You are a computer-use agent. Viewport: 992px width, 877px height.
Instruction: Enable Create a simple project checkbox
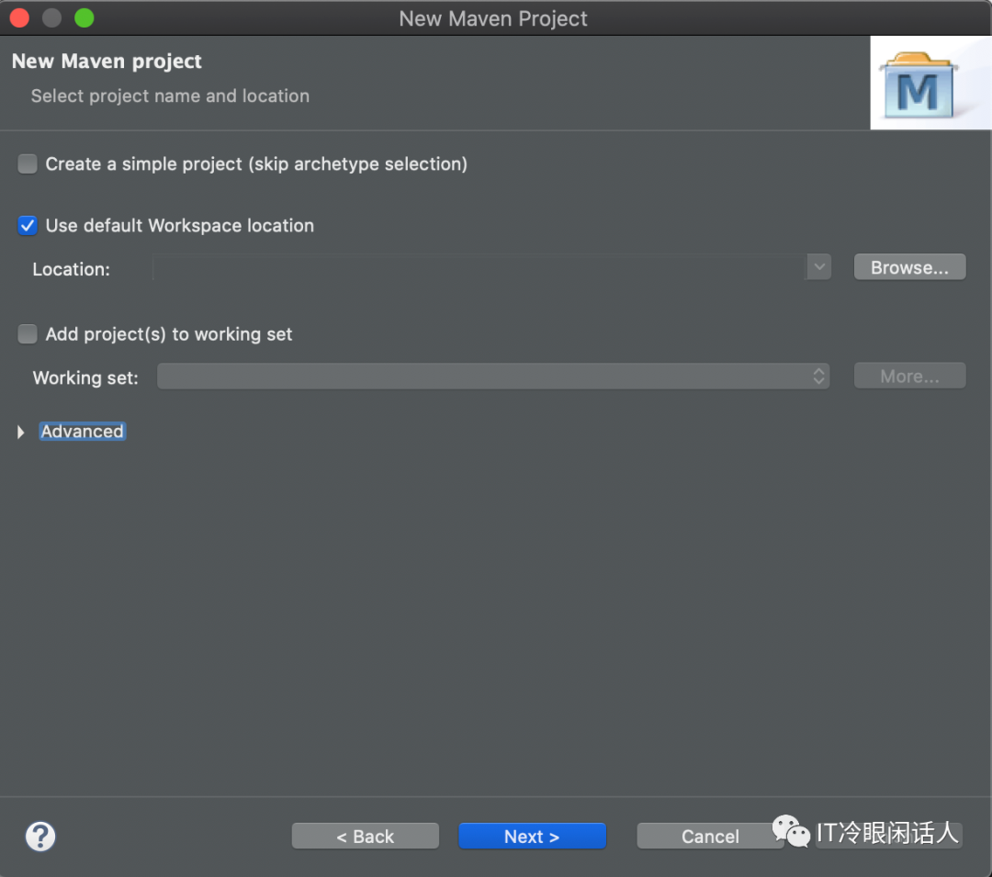28,163
